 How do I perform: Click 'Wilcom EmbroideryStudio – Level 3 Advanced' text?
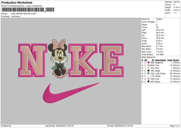point(21,6)
